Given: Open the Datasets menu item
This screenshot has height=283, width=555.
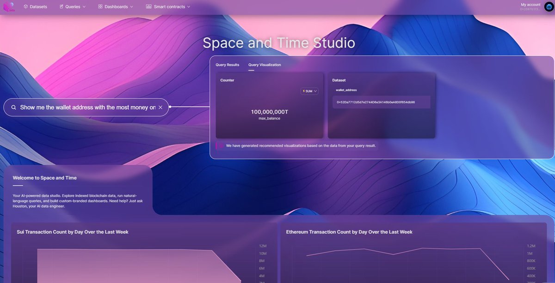Looking at the screenshot, I should [35, 7].
